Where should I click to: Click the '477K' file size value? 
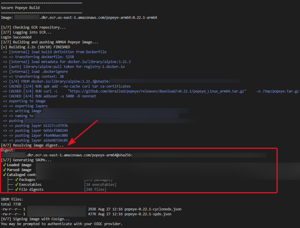point(92,214)
